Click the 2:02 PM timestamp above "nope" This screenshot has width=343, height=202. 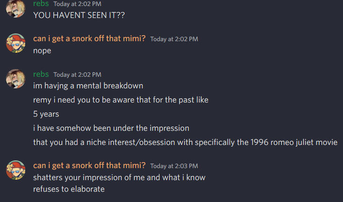pyautogui.click(x=174, y=39)
